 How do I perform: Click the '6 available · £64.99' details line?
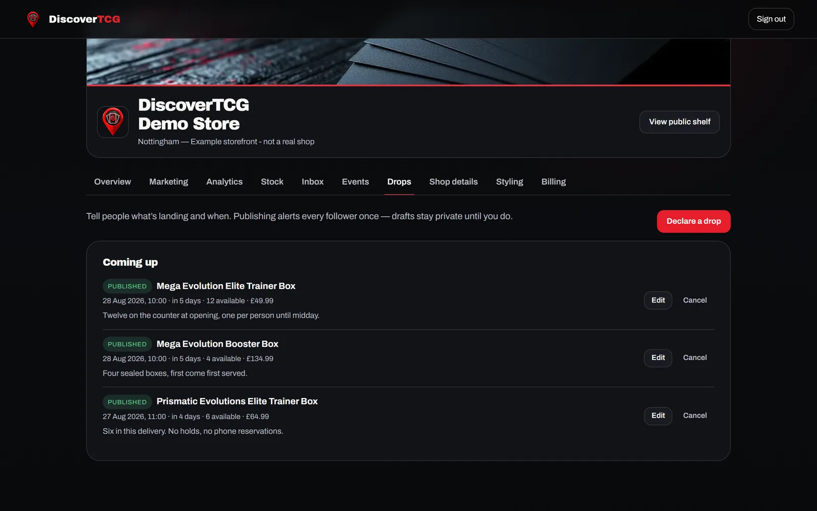tap(186, 416)
